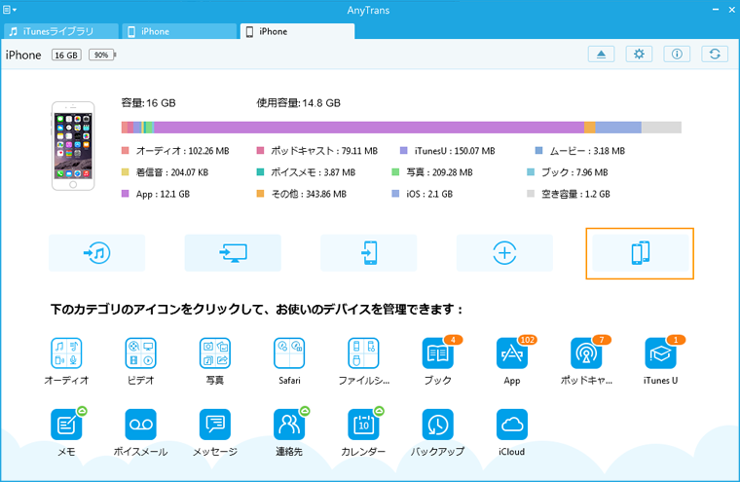
Task: Click the ムービー : 3.18 MB text
Action: [587, 151]
